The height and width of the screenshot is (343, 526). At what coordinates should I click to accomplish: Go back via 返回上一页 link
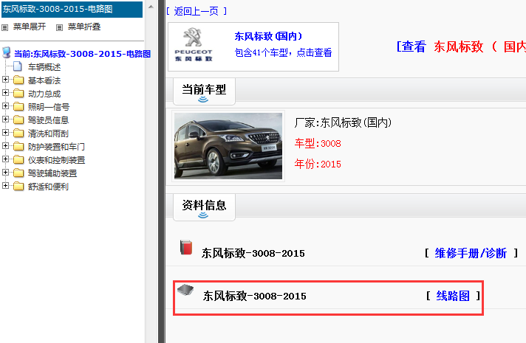tap(197, 11)
